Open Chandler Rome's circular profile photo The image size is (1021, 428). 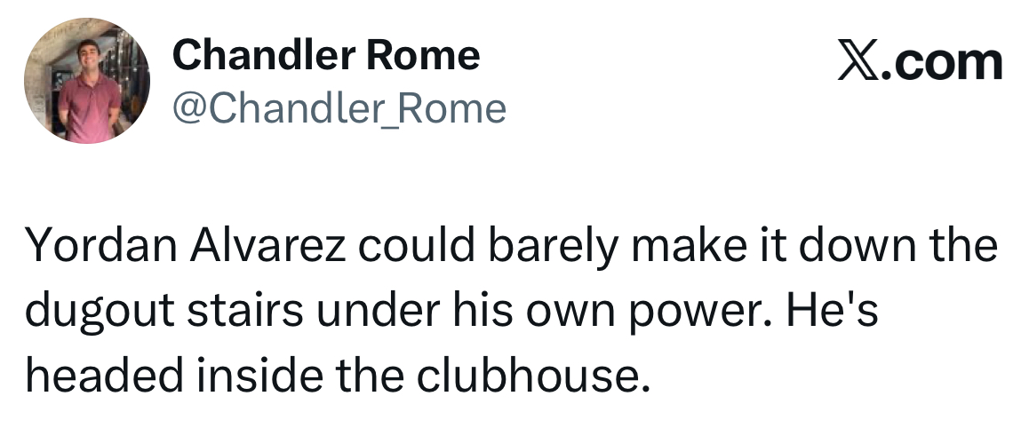87,81
